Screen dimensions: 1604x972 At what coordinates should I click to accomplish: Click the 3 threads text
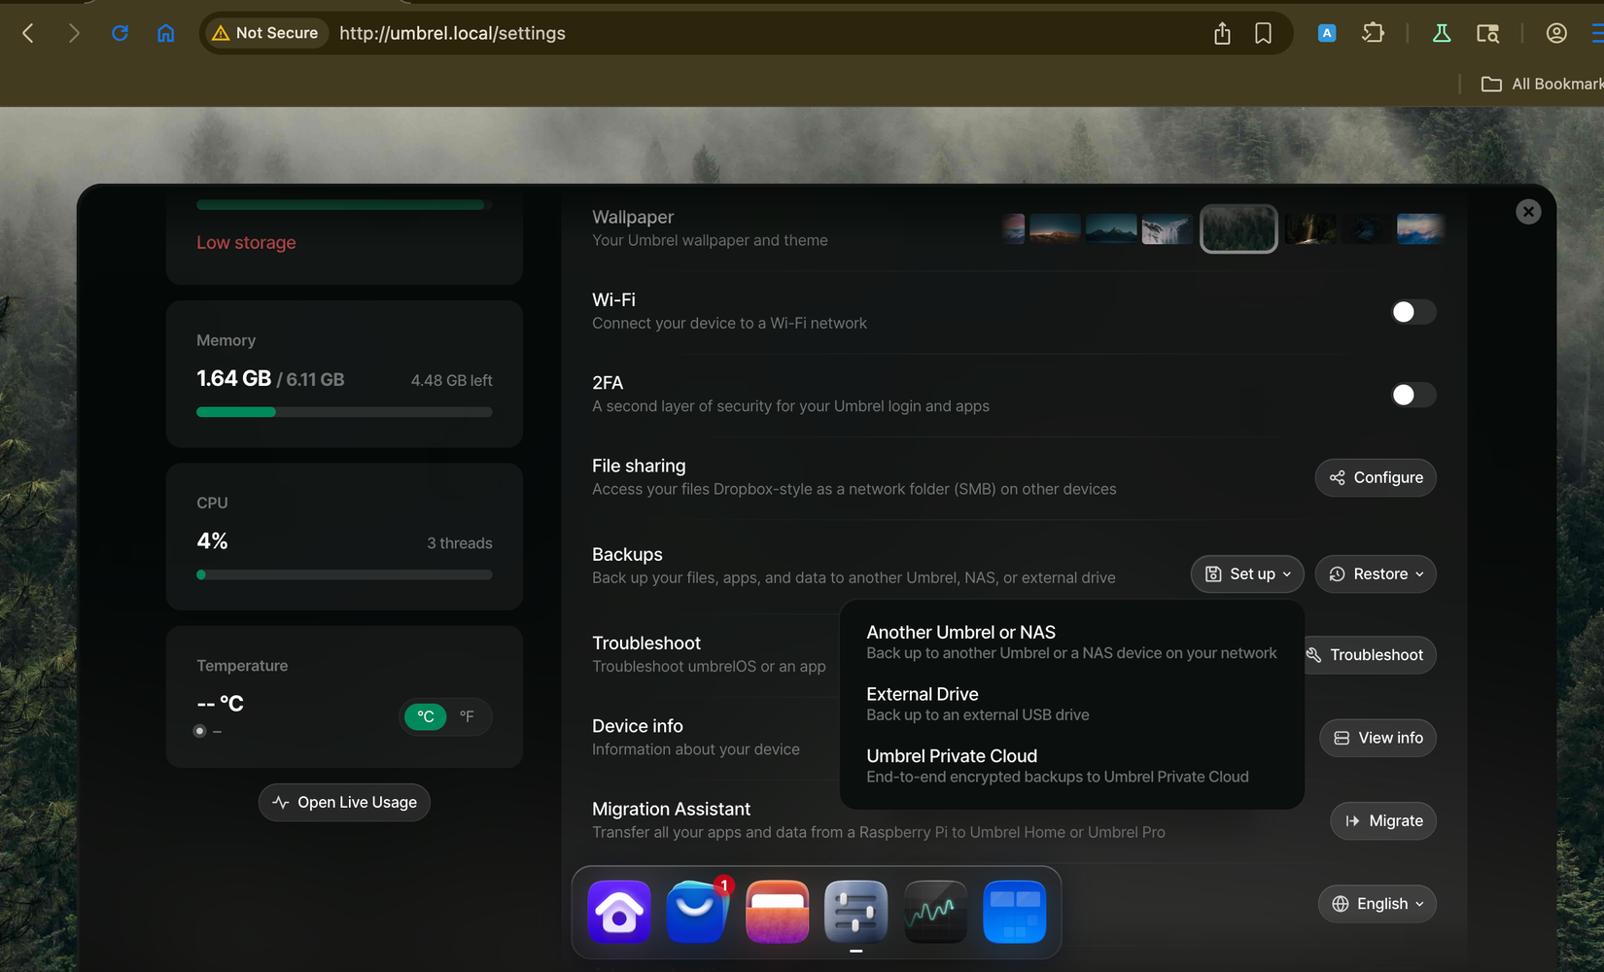coord(460,543)
